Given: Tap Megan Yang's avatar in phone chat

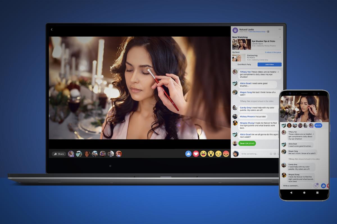Looking at the screenshot, I should [x=284, y=151].
